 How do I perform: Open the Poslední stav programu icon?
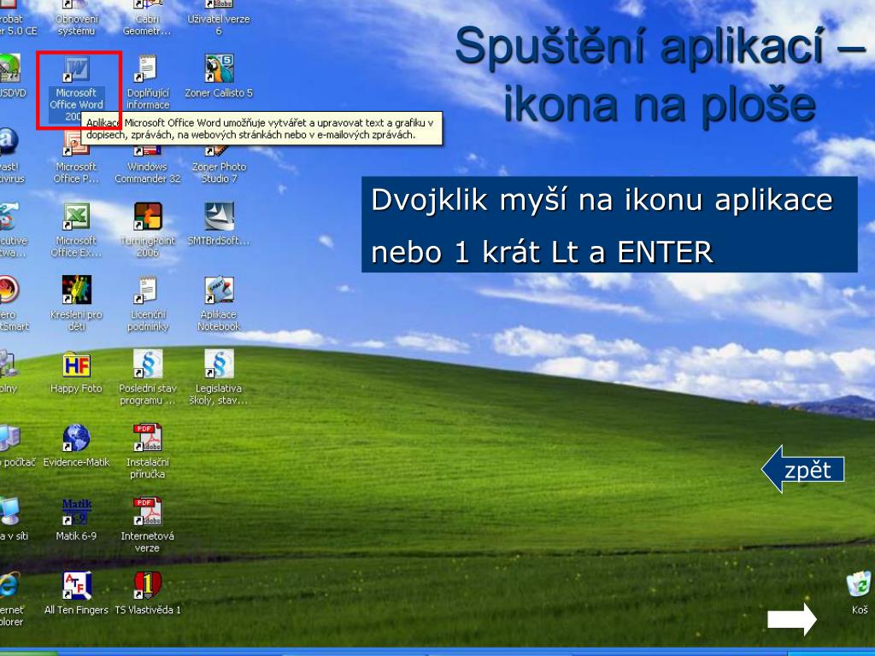click(147, 364)
